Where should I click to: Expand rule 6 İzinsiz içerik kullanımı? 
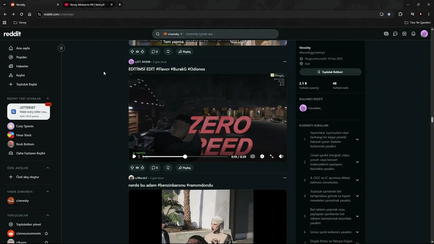pyautogui.click(x=357, y=232)
